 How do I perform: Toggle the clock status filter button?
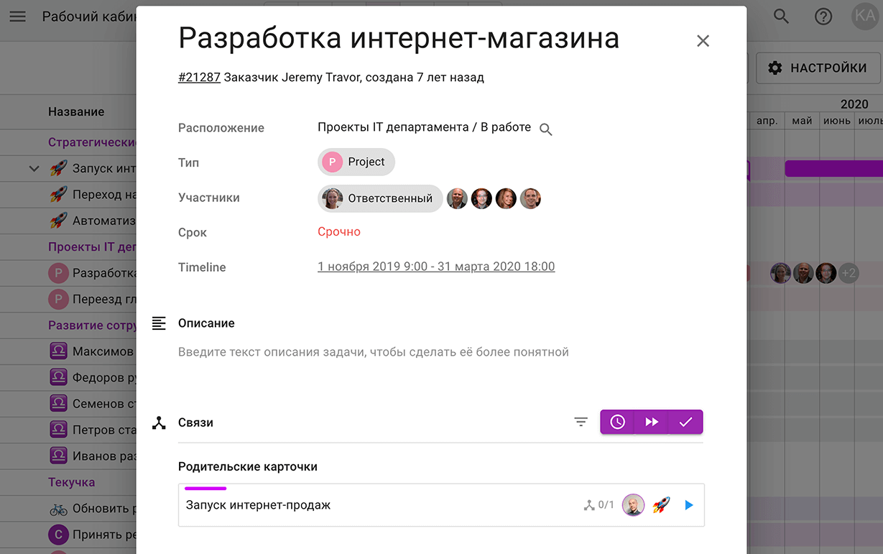click(x=618, y=423)
